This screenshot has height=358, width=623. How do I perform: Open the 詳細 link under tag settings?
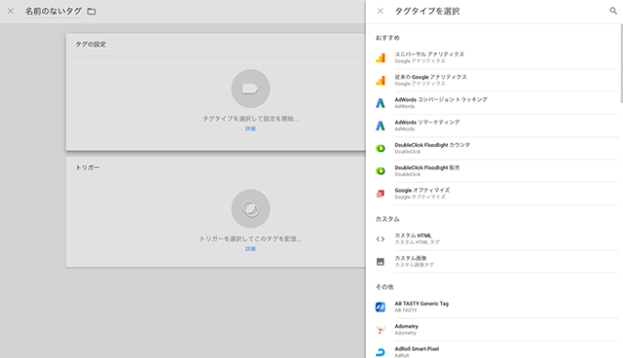(250, 128)
